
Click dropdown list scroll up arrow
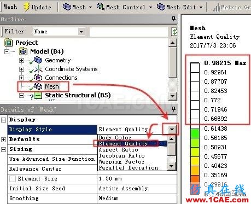(172, 139)
